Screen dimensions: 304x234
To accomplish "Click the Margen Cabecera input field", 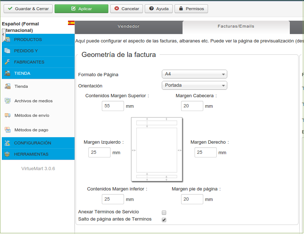I will (x=192, y=106).
